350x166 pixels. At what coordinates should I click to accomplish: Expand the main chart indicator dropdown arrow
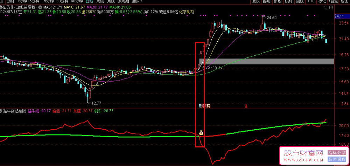(40, 7)
